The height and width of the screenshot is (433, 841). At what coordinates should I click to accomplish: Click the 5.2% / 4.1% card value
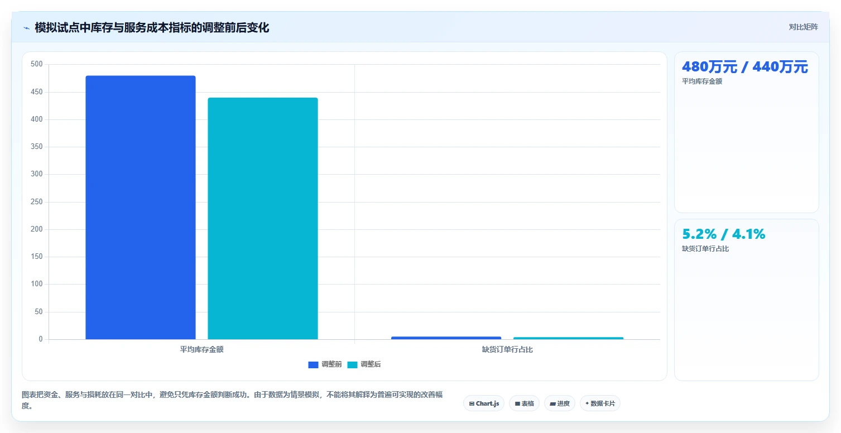(724, 234)
